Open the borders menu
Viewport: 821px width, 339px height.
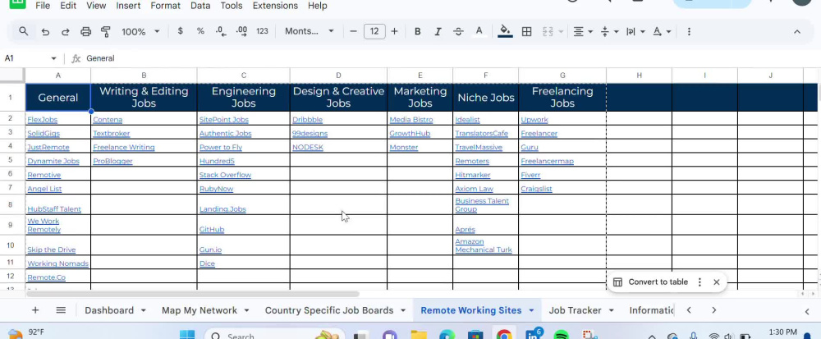[x=527, y=31]
